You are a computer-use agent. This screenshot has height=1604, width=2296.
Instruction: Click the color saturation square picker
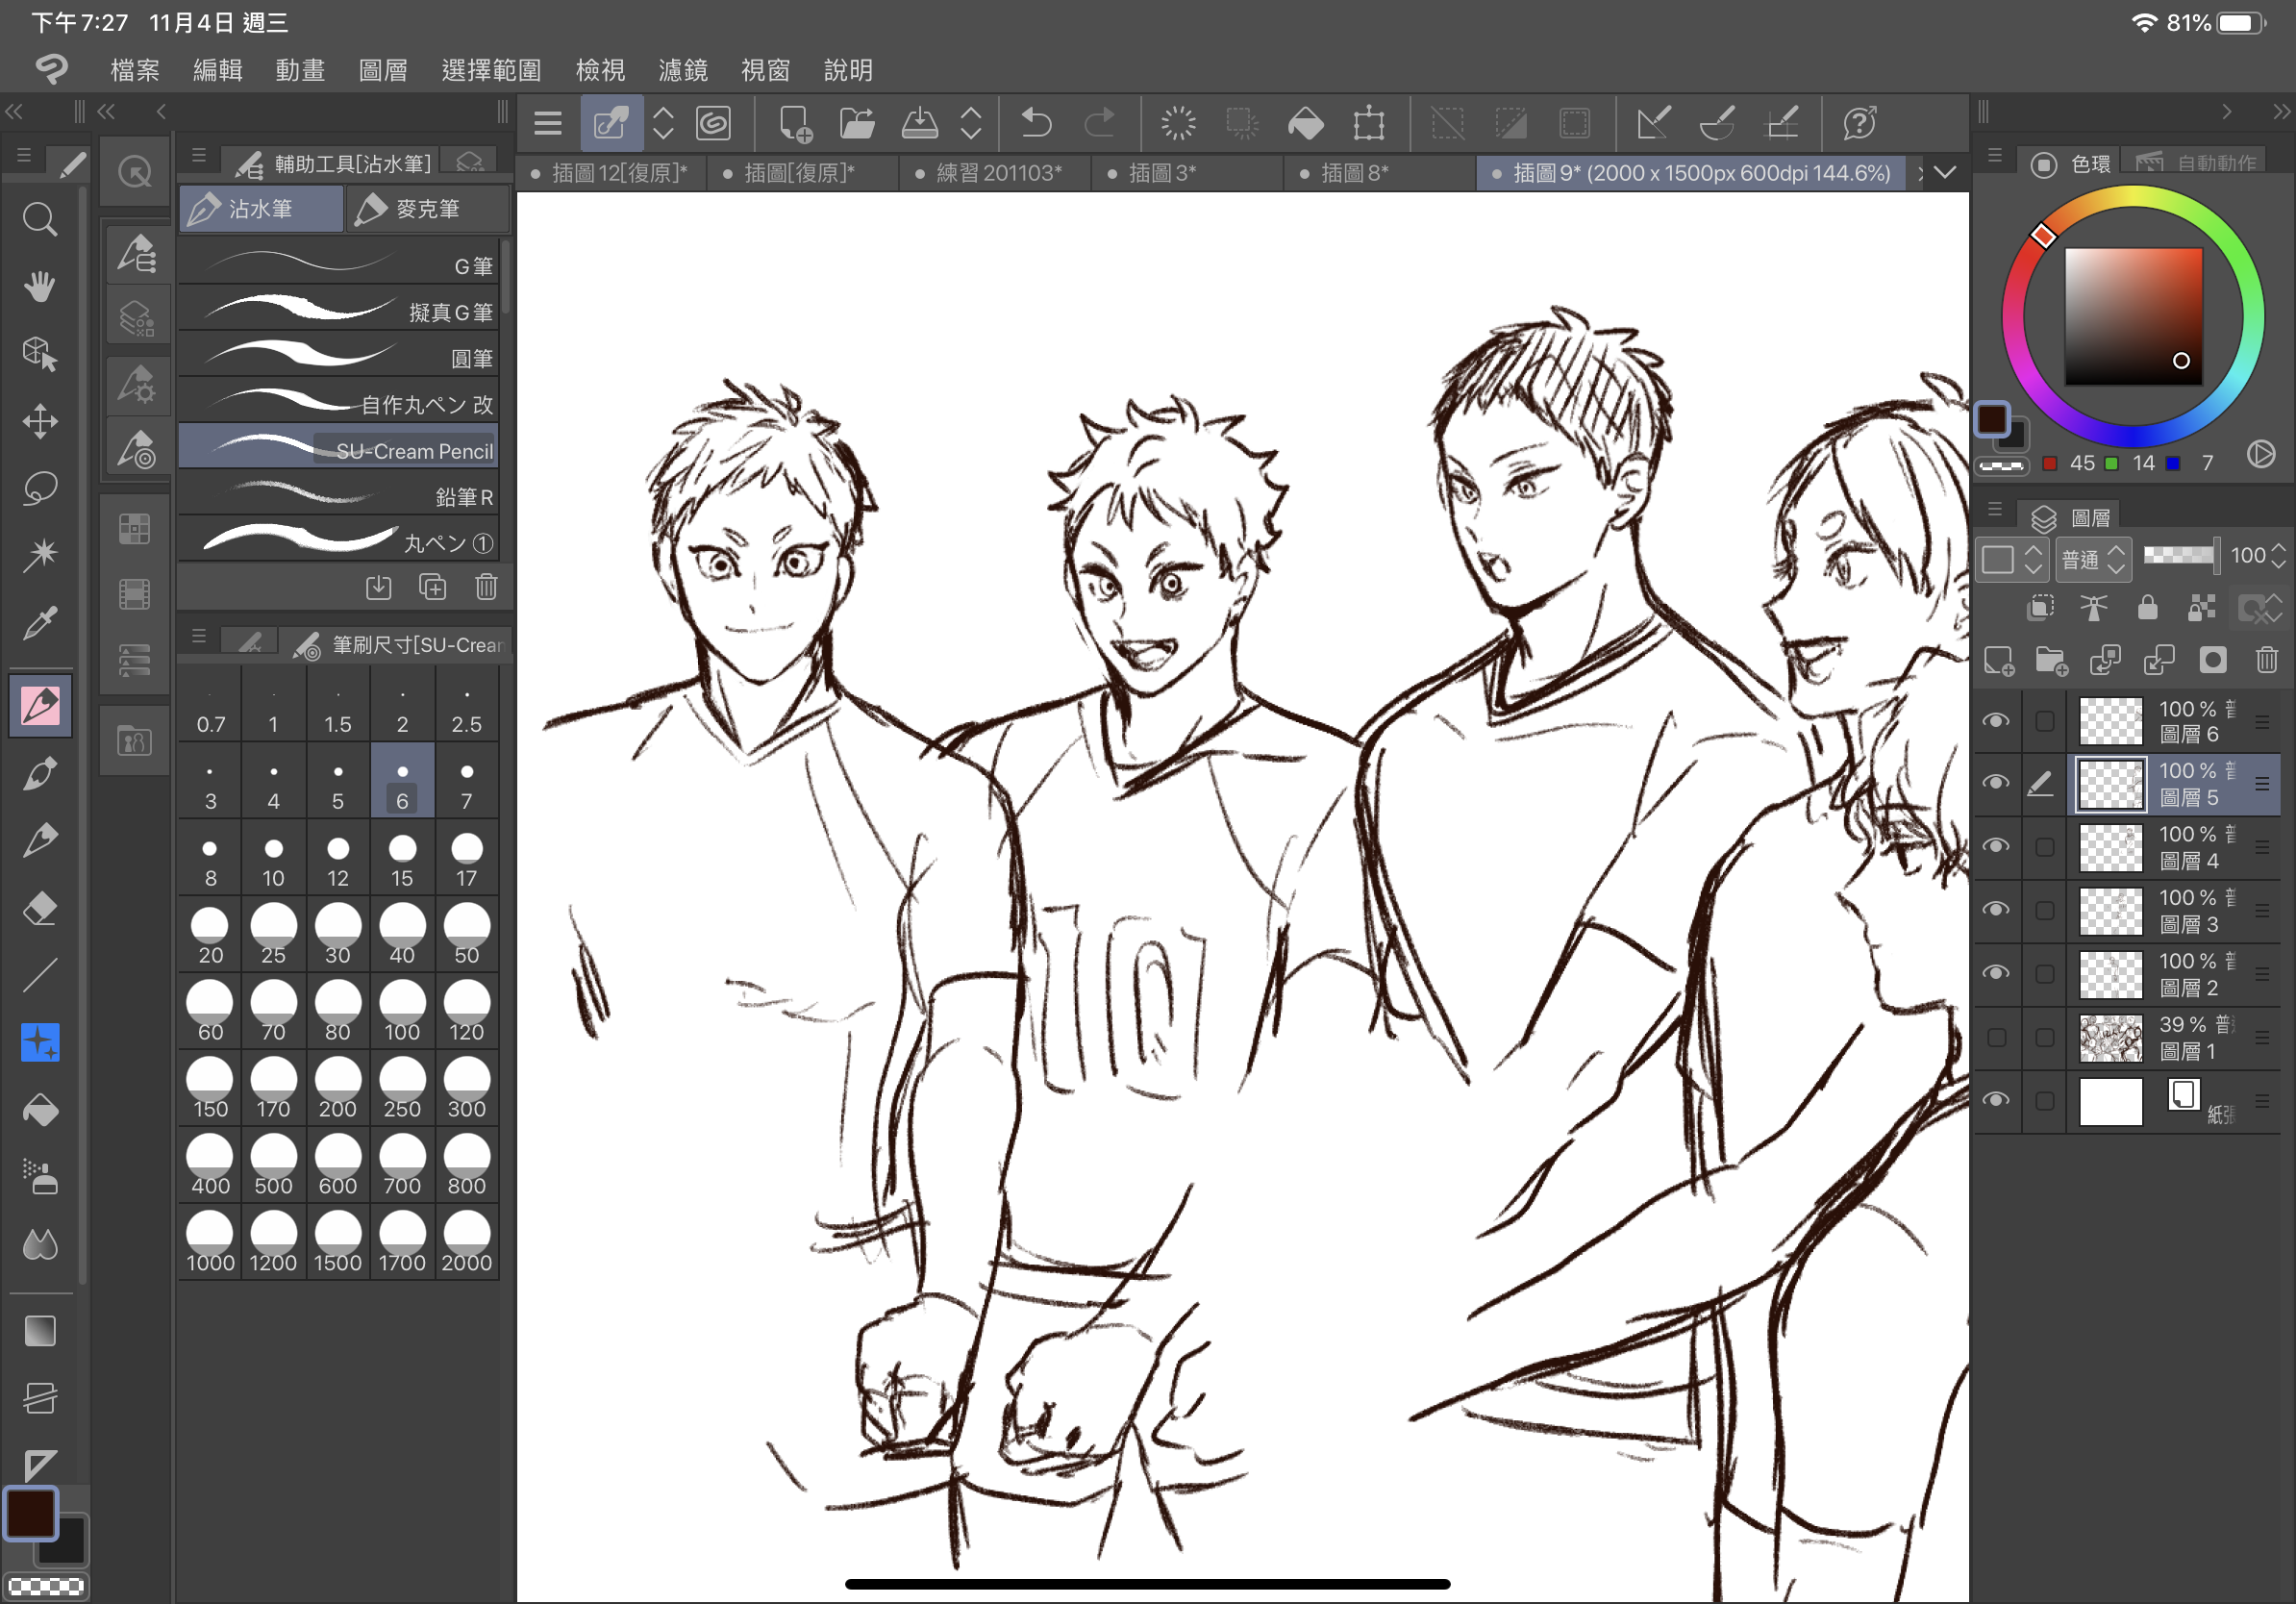click(x=2133, y=316)
